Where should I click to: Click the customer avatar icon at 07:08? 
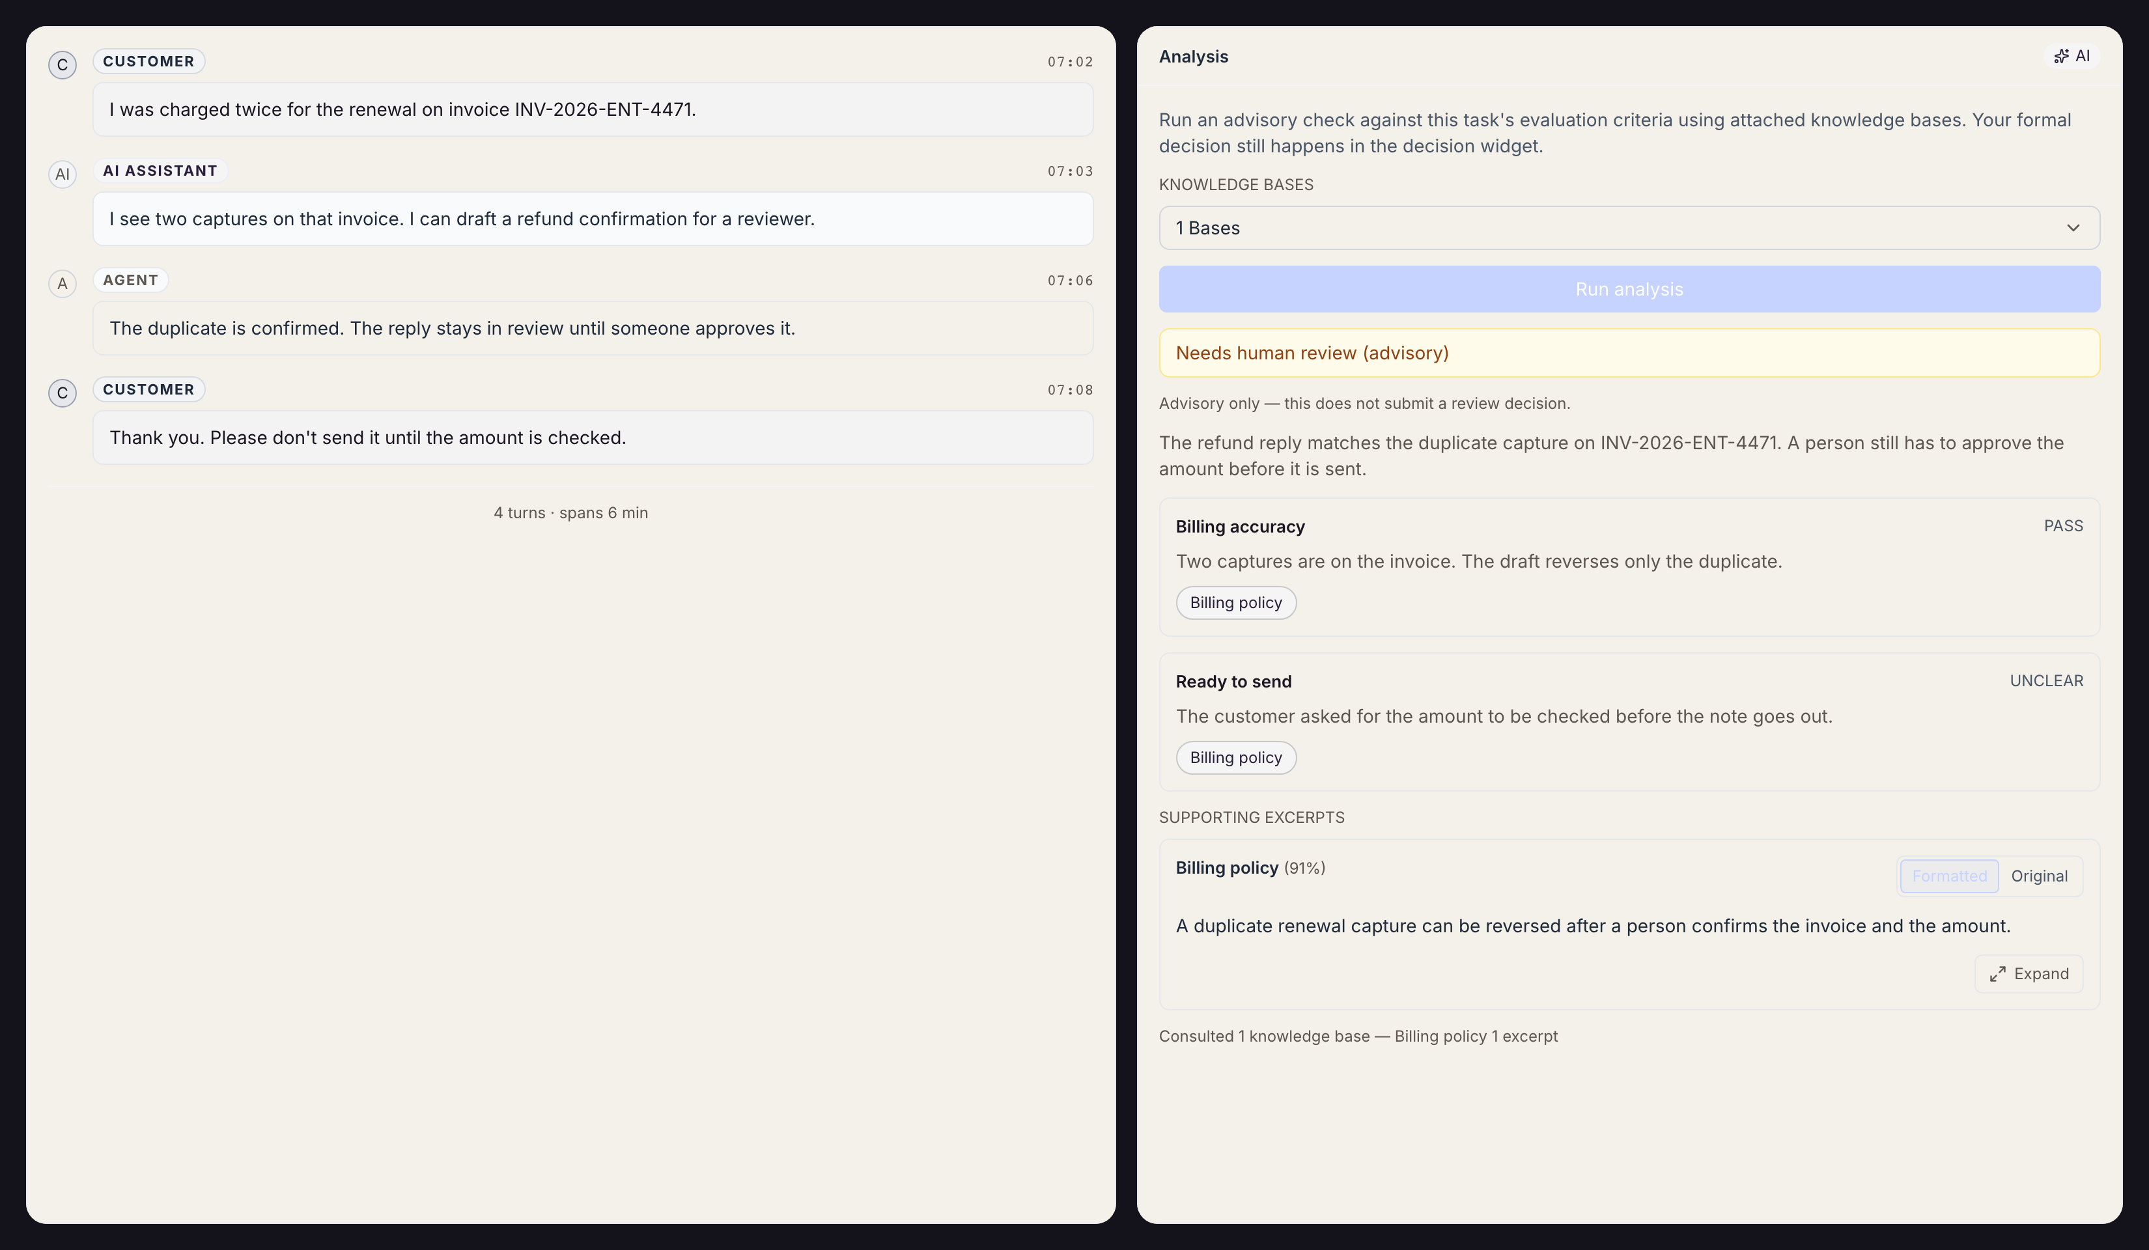pos(63,393)
